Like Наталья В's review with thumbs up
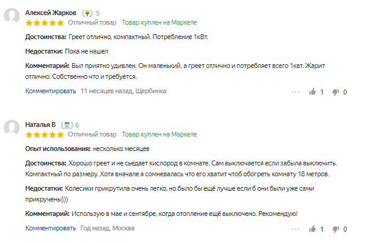 coord(312,229)
